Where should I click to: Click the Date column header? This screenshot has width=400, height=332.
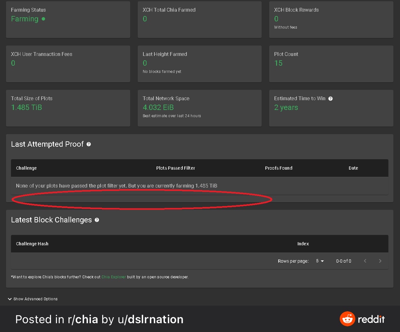coord(353,168)
